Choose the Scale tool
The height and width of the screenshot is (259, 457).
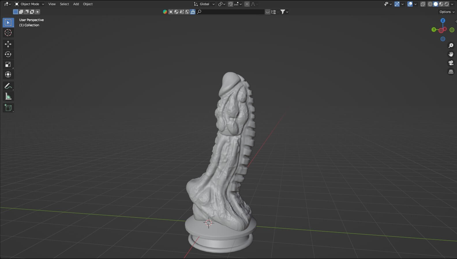(8, 64)
